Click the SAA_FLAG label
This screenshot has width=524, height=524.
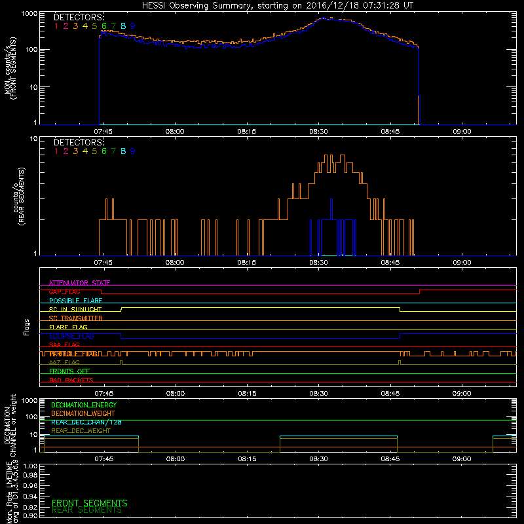pos(64,345)
